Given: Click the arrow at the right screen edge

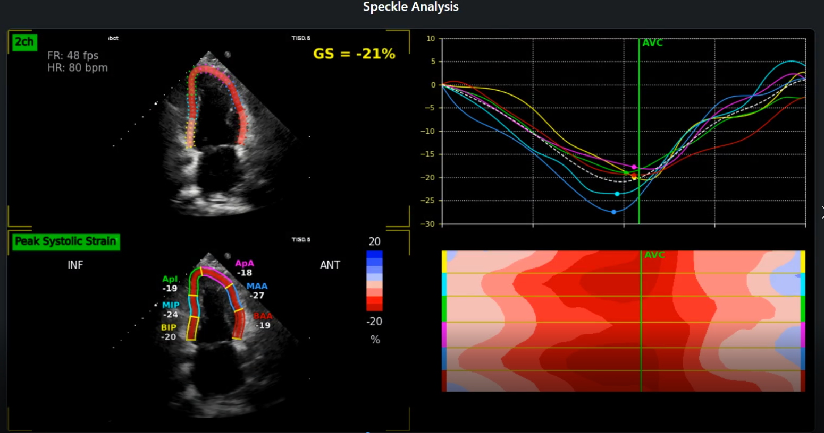Looking at the screenshot, I should 821,212.
